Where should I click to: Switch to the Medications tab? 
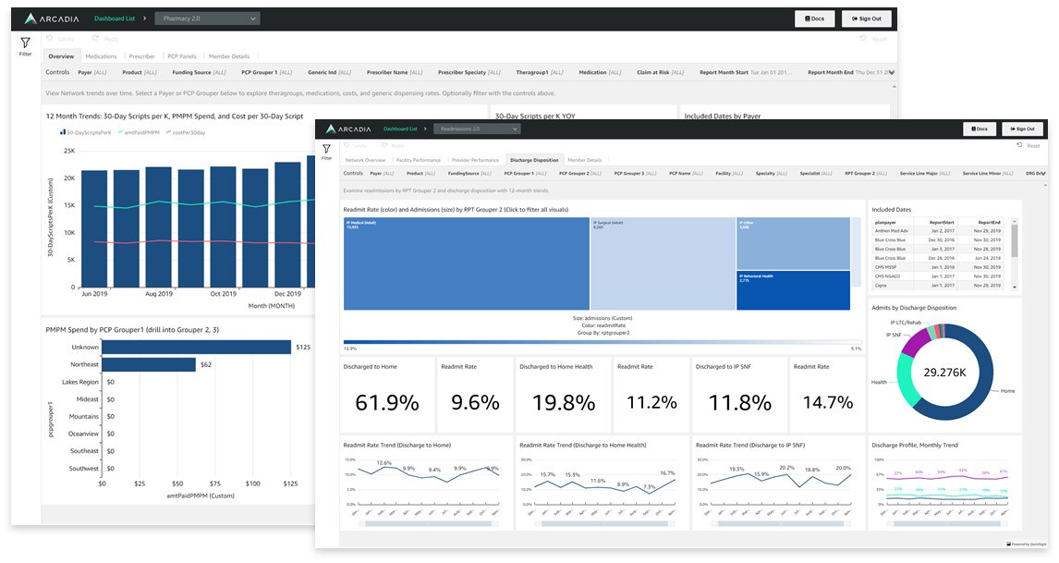[x=102, y=55]
